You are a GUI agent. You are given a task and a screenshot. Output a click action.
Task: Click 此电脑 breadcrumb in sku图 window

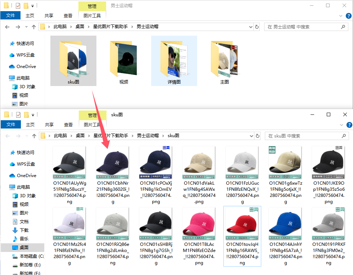coord(60,136)
